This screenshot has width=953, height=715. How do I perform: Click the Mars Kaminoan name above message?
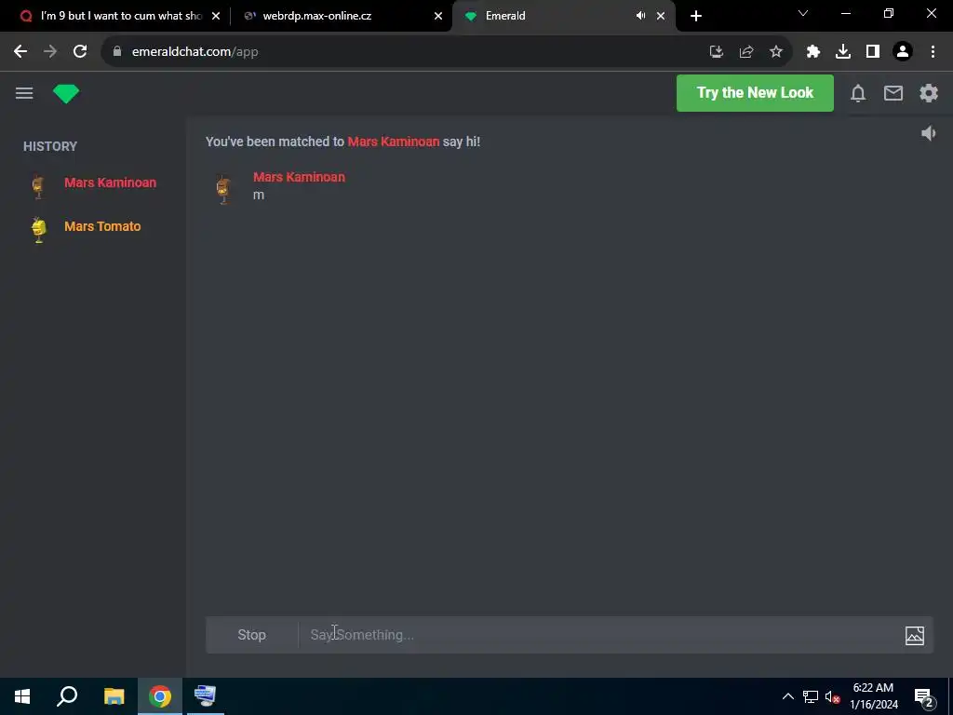299,177
